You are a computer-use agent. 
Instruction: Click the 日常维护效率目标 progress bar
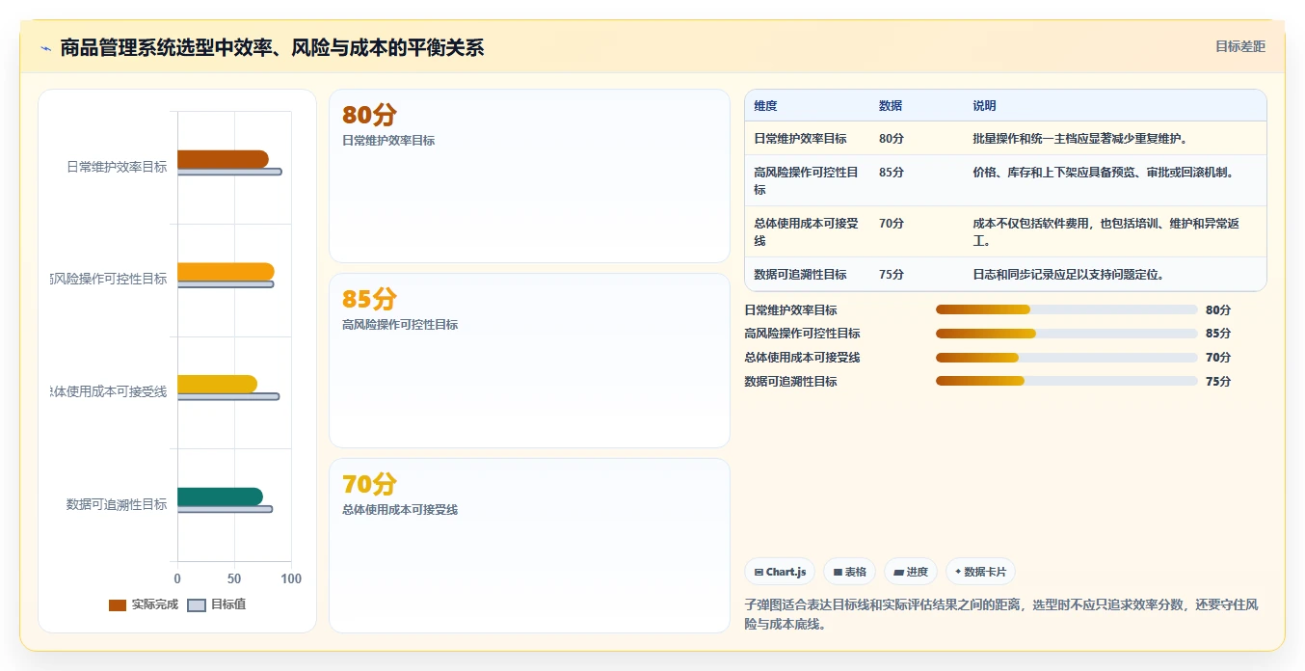click(1066, 309)
